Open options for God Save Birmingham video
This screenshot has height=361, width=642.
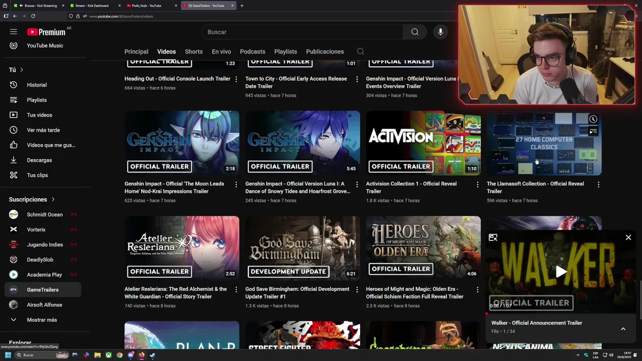pyautogui.click(x=357, y=290)
